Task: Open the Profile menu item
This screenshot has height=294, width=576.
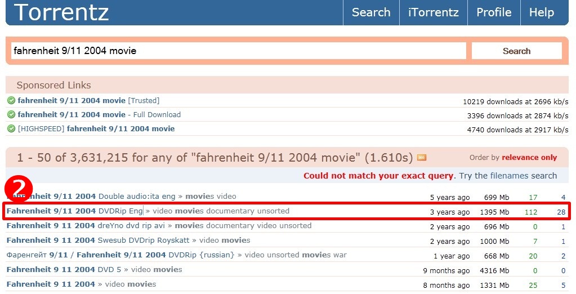Action: pyautogui.click(x=494, y=12)
